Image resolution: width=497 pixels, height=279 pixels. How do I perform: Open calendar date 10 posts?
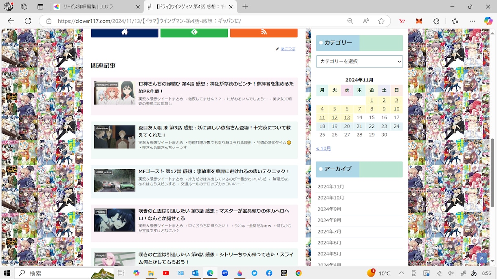(x=396, y=109)
